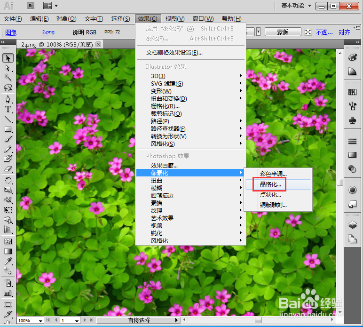Open 文档栅格效果设置(E)... entry

[x=191, y=53]
